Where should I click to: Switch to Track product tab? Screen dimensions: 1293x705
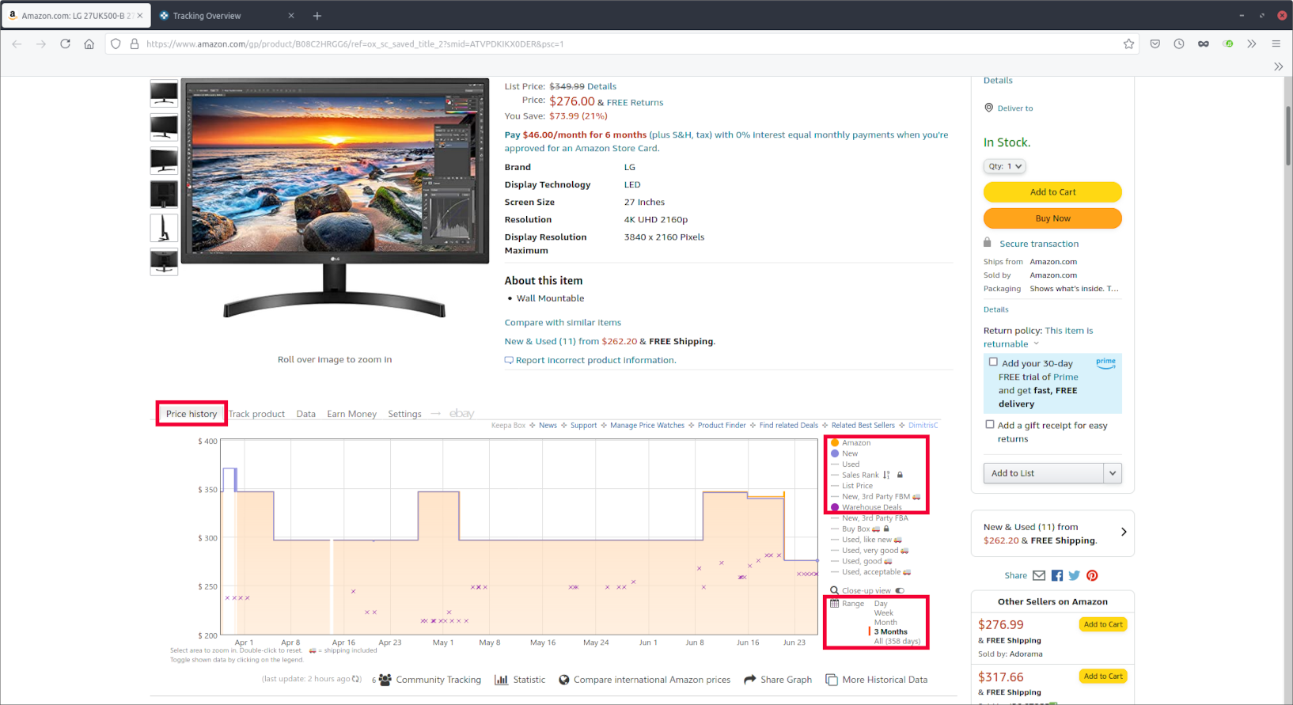[x=256, y=414]
